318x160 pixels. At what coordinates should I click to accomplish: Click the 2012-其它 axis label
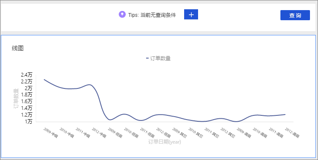click(x=228, y=133)
